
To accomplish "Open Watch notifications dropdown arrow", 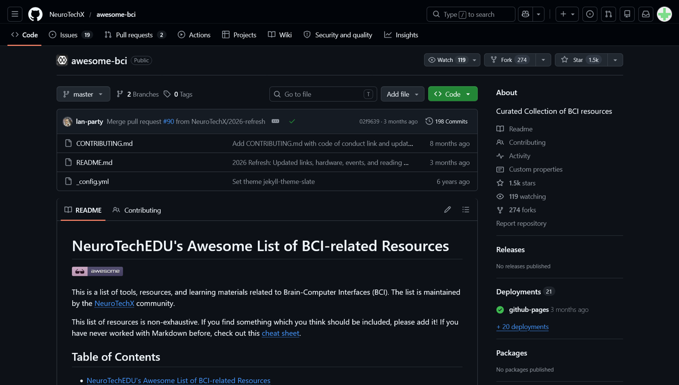I will pyautogui.click(x=475, y=60).
